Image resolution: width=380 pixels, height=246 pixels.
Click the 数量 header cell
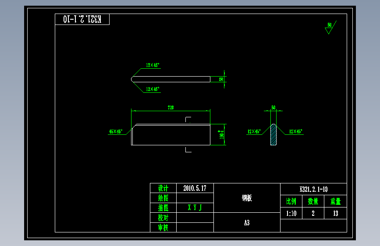(313, 201)
